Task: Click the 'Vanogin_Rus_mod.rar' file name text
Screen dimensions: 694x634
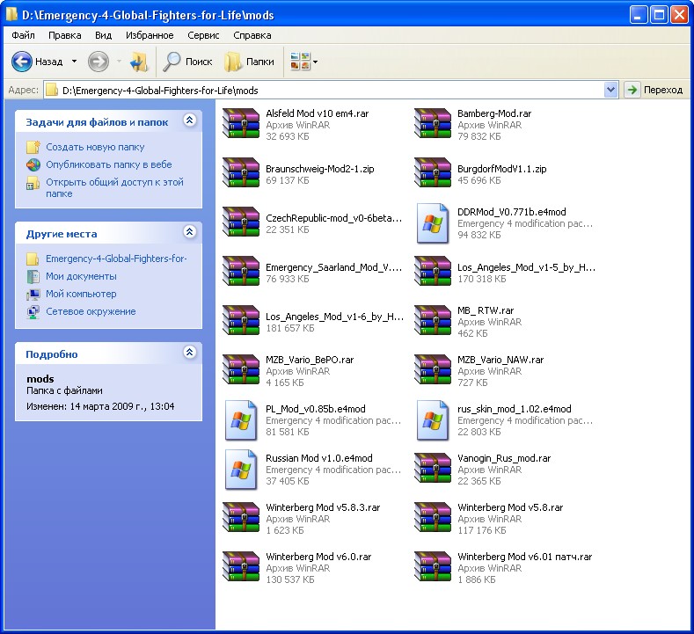Action: [504, 458]
